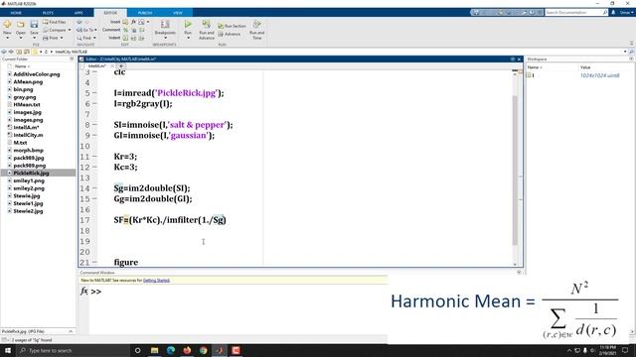Click the Advance button

coord(230,34)
